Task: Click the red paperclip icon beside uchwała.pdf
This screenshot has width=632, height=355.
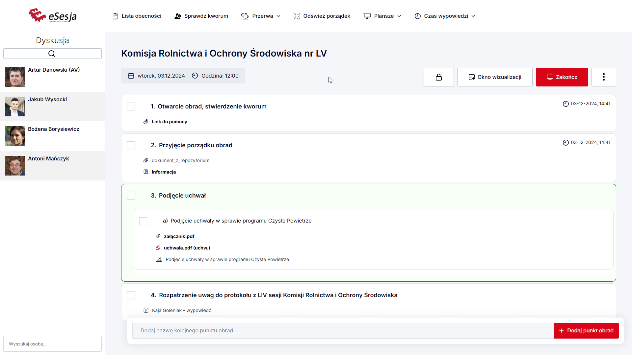Action: (x=158, y=248)
